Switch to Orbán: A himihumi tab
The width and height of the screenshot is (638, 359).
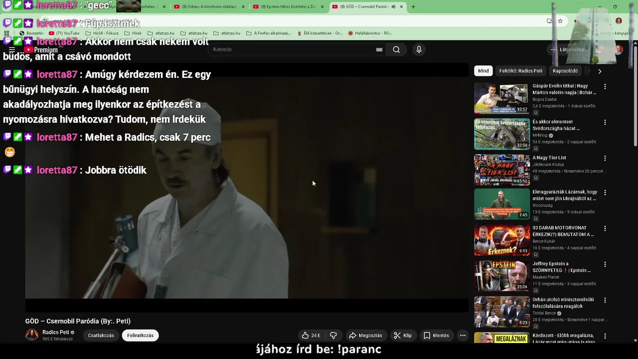(209, 6)
